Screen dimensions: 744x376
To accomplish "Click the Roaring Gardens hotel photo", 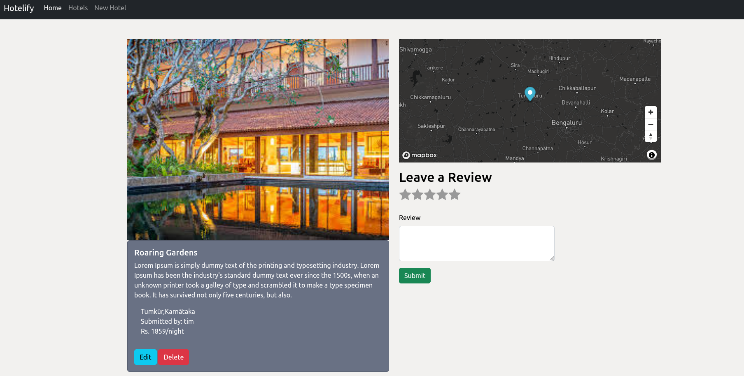I will (258, 139).
